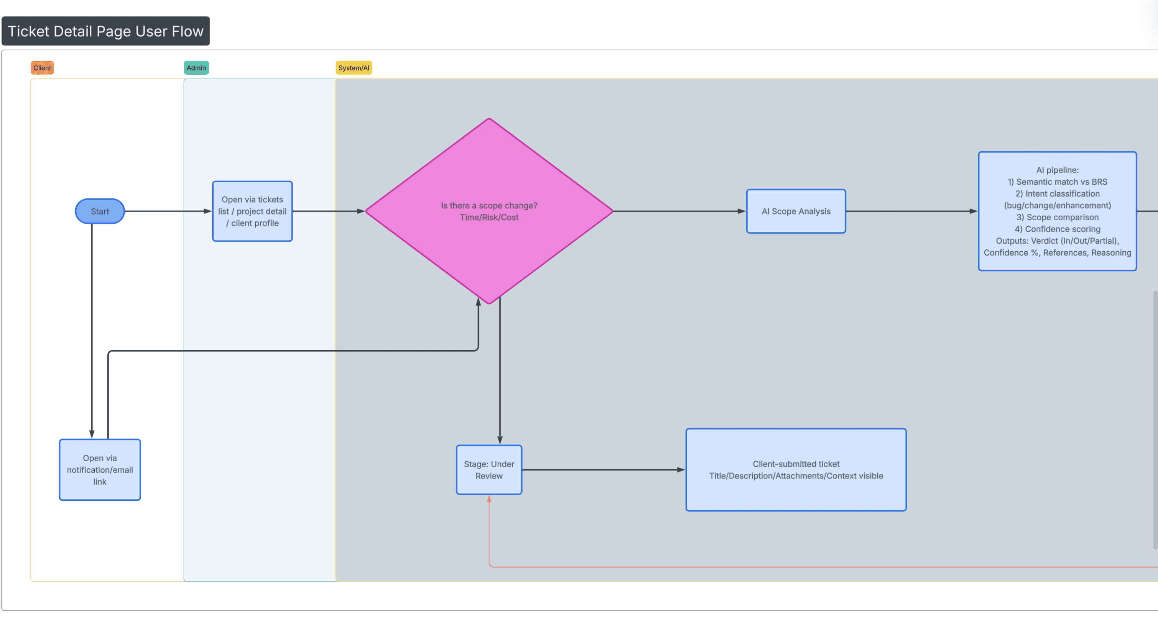This screenshot has width=1158, height=629.
Task: Select the Open via tickets list node
Action: 252,211
